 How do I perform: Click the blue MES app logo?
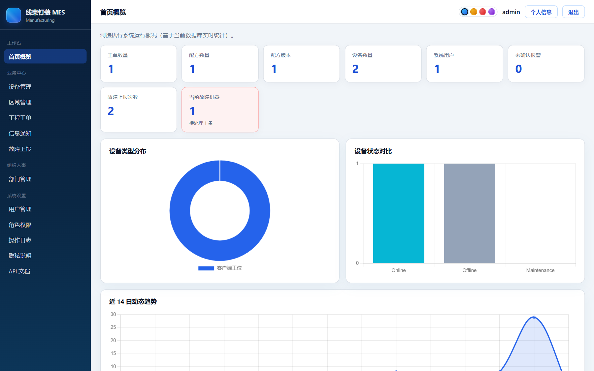click(14, 15)
